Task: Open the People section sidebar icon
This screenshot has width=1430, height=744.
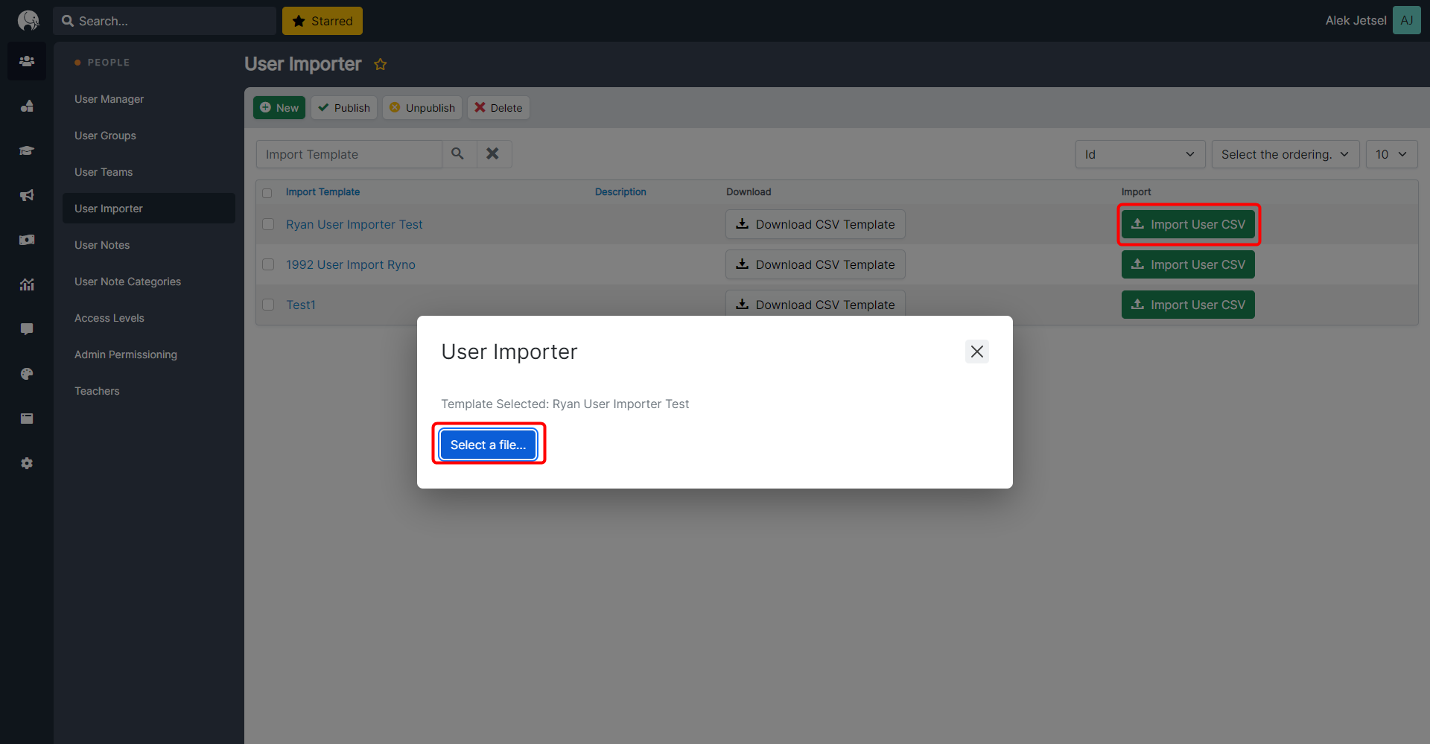Action: [27, 61]
